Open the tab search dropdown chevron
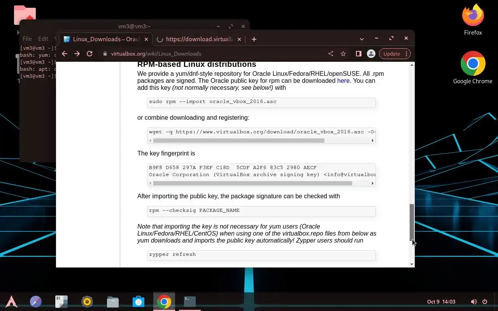 point(362,39)
